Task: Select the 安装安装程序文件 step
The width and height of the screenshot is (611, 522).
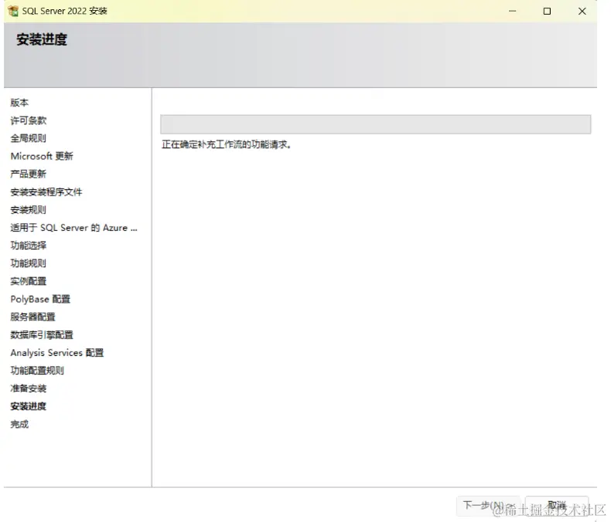Action: pyautogui.click(x=46, y=192)
